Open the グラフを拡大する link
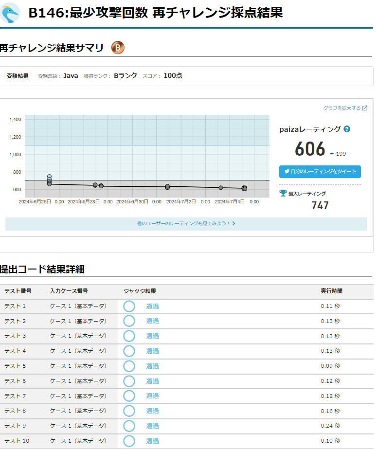The height and width of the screenshot is (450, 377). (x=342, y=108)
